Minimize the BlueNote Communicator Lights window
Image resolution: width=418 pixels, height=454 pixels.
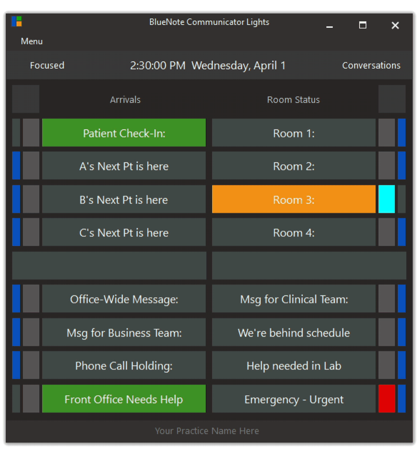(330, 26)
